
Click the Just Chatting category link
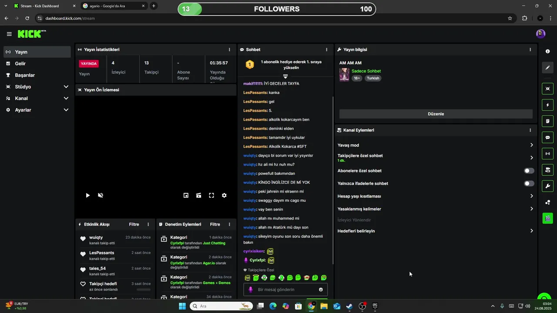coord(214,243)
